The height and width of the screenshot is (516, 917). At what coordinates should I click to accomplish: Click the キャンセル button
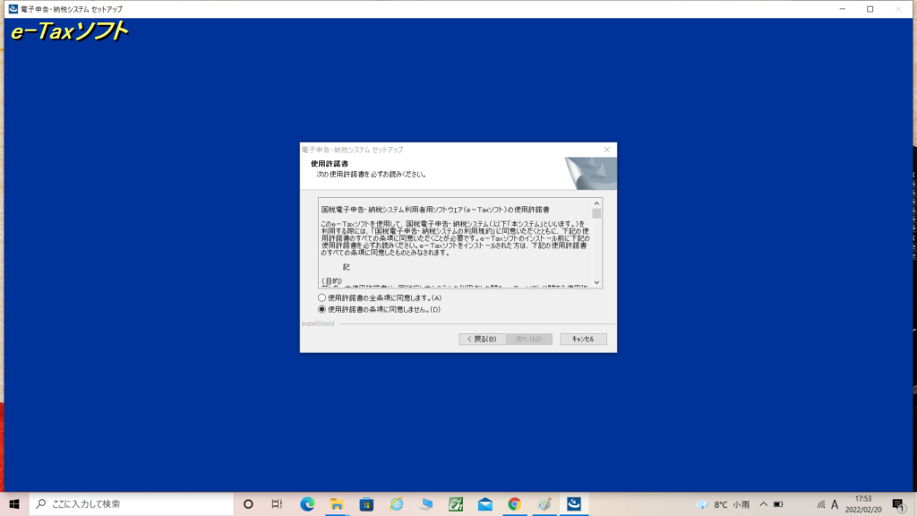coord(583,340)
